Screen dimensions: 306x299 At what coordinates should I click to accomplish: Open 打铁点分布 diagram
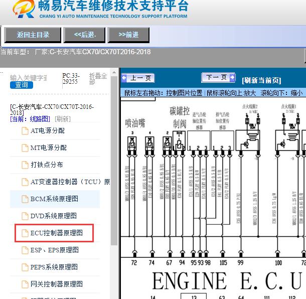[x=47, y=165]
